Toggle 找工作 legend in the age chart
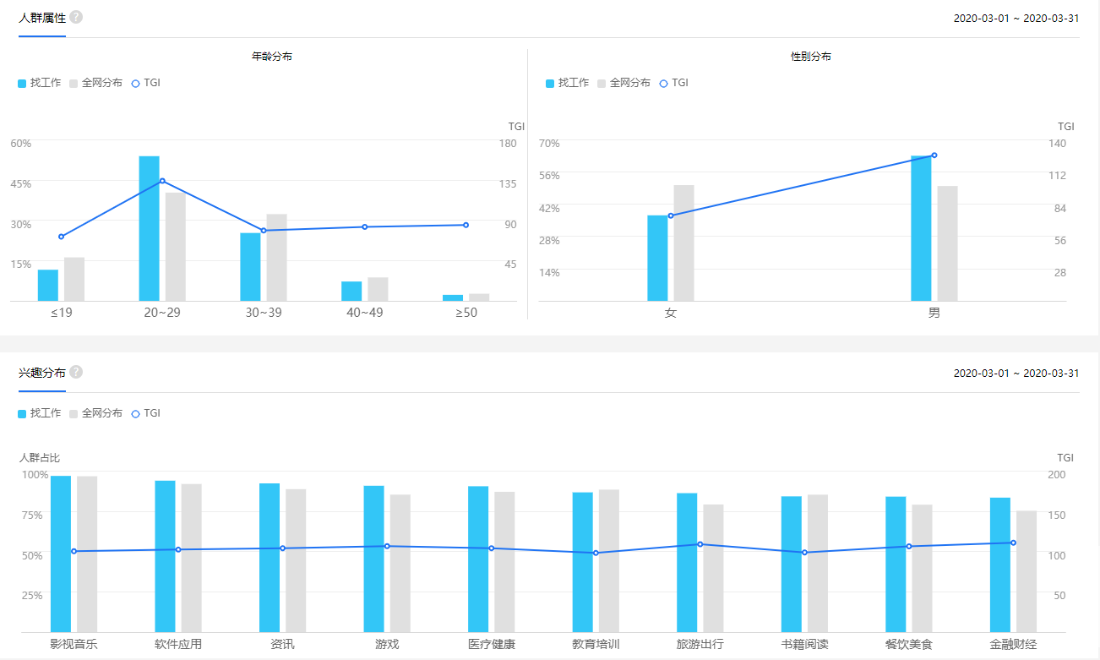 [x=40, y=83]
